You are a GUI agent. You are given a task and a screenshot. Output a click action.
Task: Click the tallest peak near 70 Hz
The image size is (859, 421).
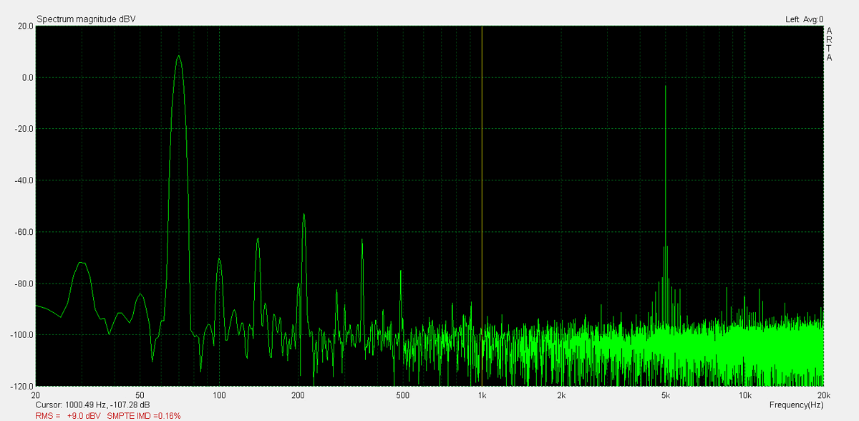[178, 59]
